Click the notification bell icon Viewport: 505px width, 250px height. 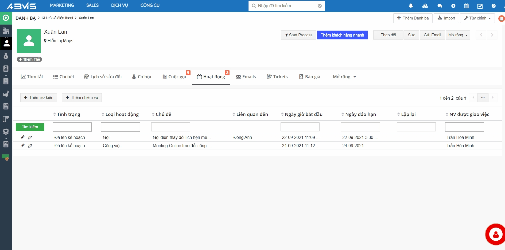(411, 6)
